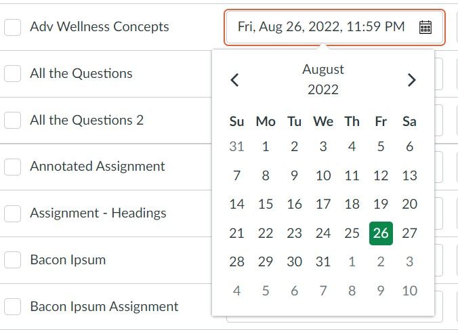Click the due date input field

click(322, 27)
